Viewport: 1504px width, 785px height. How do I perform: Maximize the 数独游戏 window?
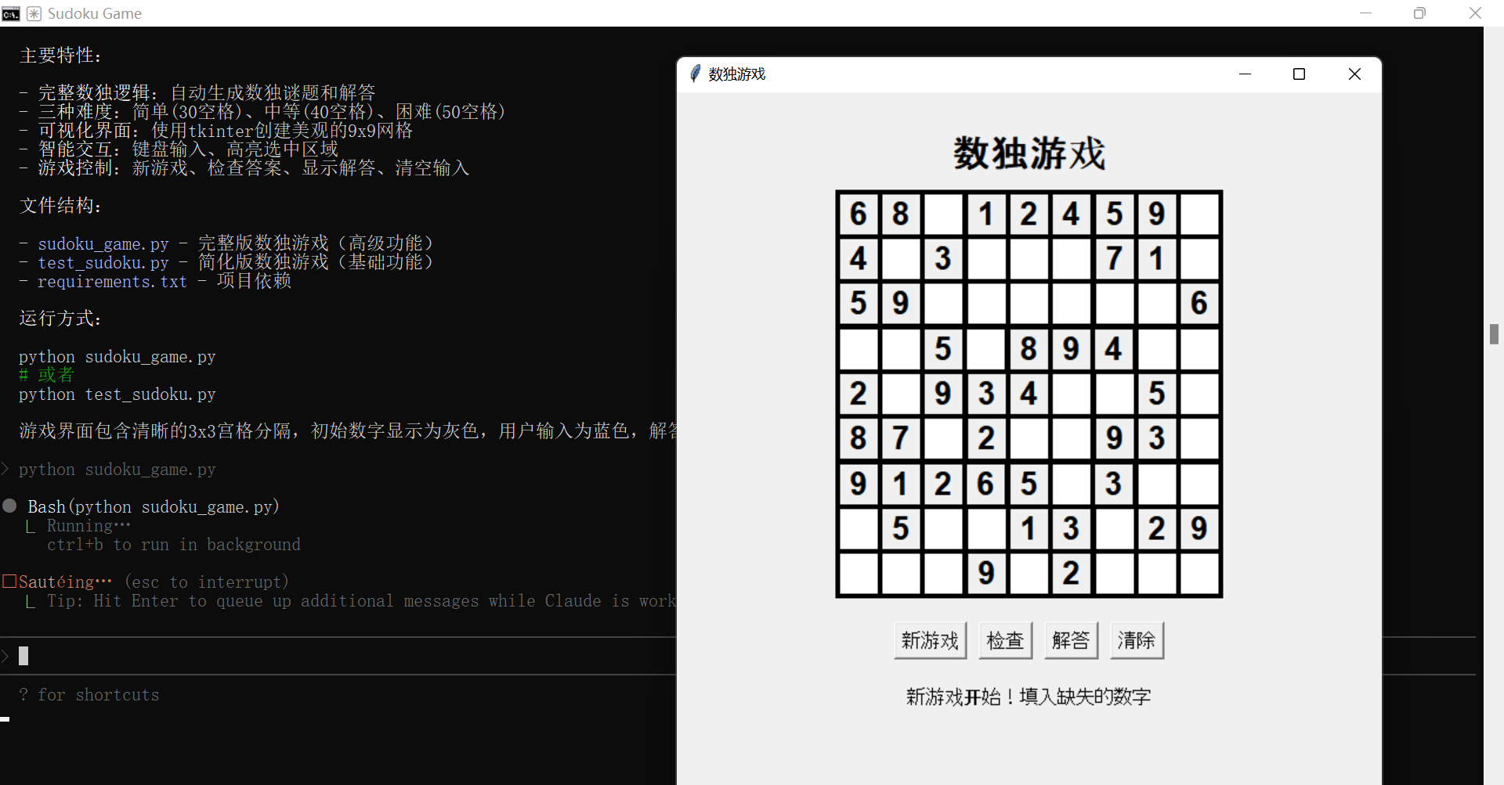coord(1299,74)
